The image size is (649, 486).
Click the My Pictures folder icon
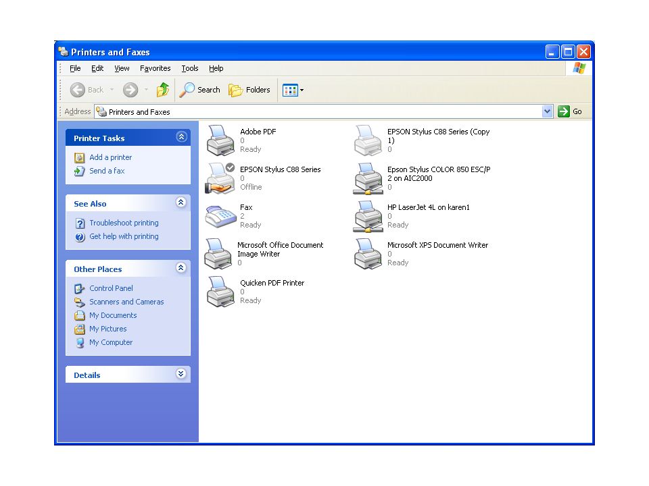(80, 329)
